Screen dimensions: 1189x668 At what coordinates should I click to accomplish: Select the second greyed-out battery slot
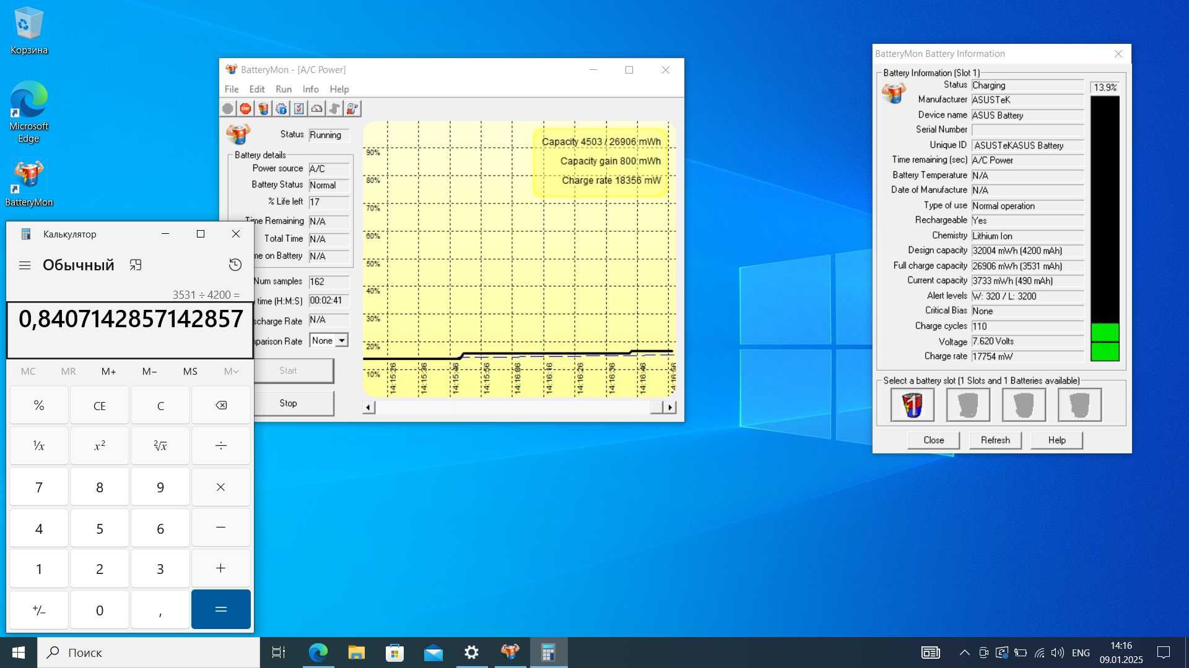968,405
